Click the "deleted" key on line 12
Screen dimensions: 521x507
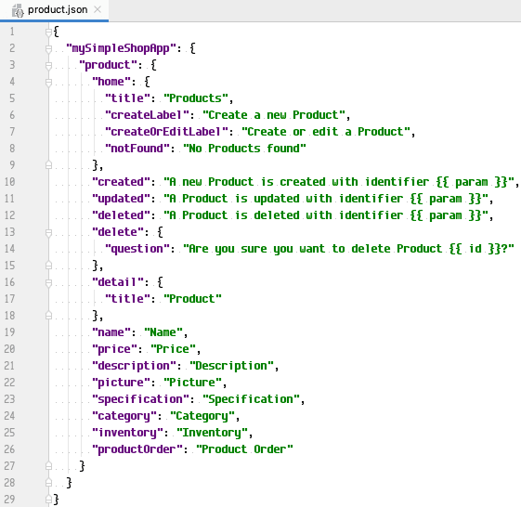tap(121, 215)
